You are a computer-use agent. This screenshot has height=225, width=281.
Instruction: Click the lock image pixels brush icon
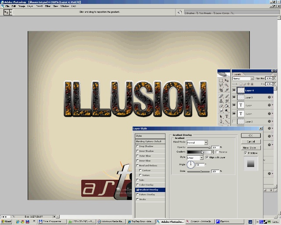[x=245, y=84]
